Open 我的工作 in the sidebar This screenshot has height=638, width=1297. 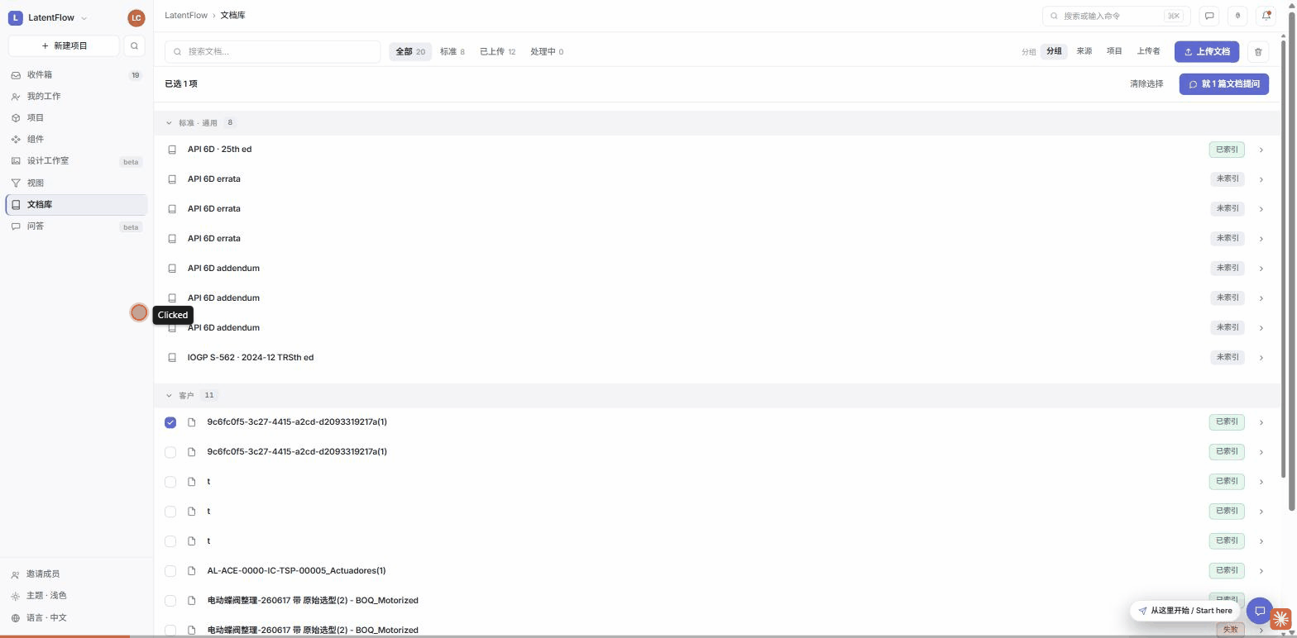coord(76,96)
